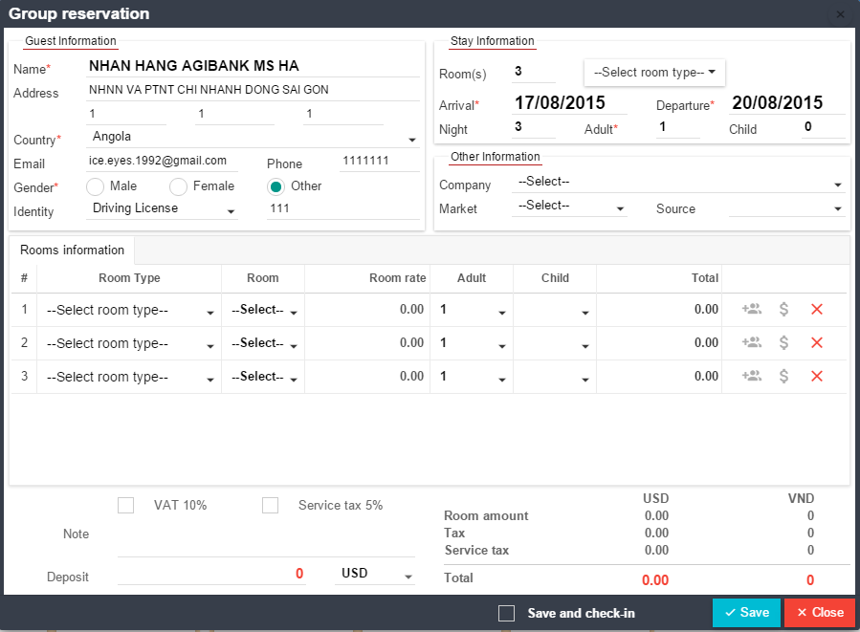Viewport: 860px width, 632px height.
Task: Open the Country dropdown showing Angola
Action: 253,139
